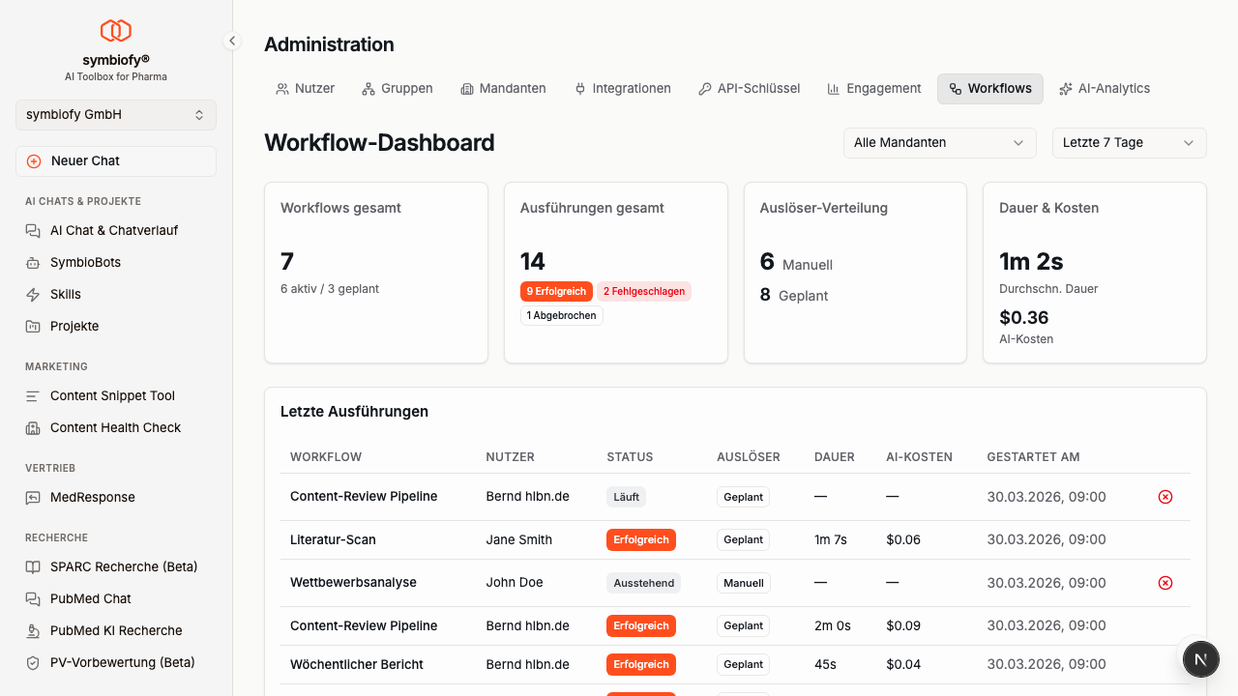Screen dimensions: 1238x696
Task: Click the Skills lightning icon in sidebar
Action: click(30, 294)
